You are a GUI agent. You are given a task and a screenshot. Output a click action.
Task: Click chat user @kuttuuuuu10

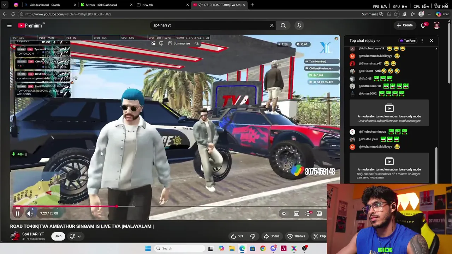370,86
